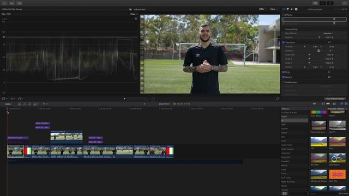Open clip appearance options icon
This screenshot has height=196, width=349.
tap(334, 104)
